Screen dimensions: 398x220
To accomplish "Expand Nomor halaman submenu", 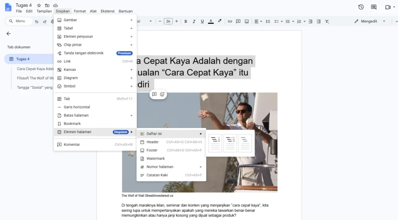I will (x=171, y=167).
